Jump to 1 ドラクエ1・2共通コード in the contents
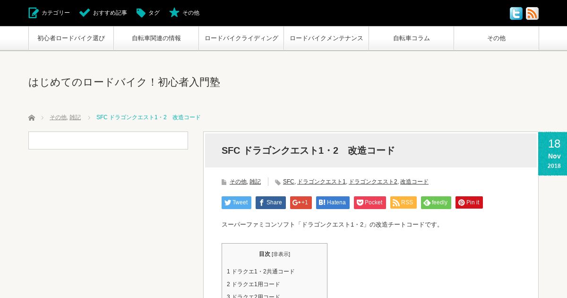The width and height of the screenshot is (567, 298). [x=260, y=272]
